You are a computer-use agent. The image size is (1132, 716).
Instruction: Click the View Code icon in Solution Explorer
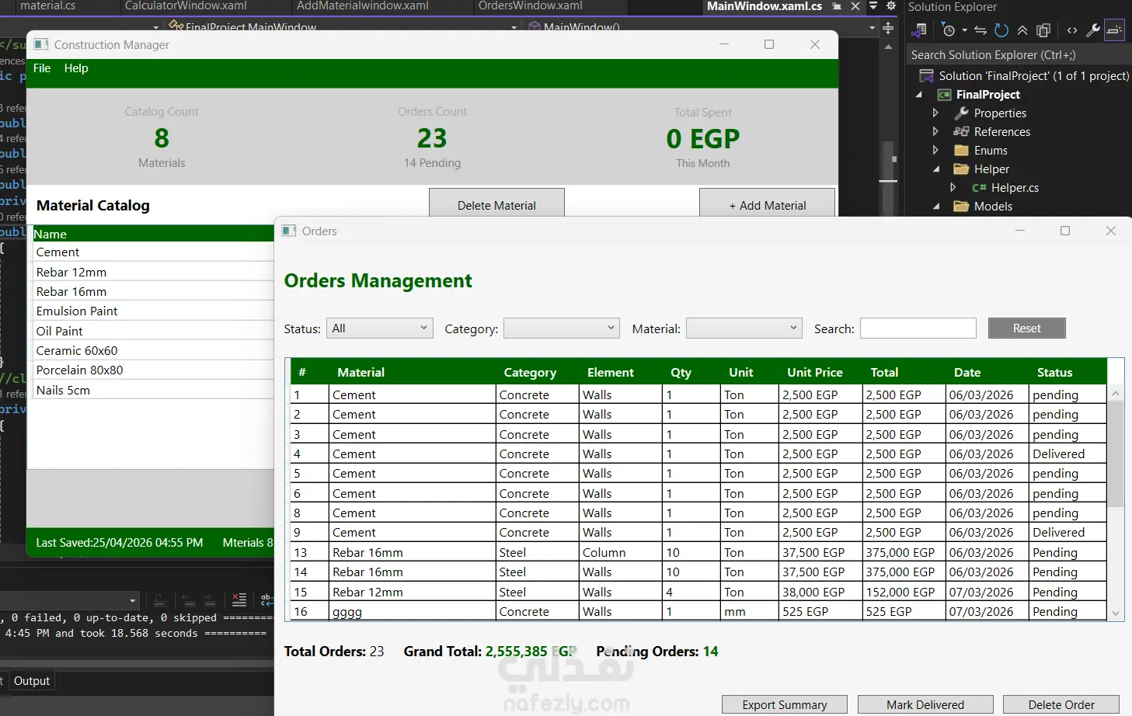pyautogui.click(x=1072, y=30)
